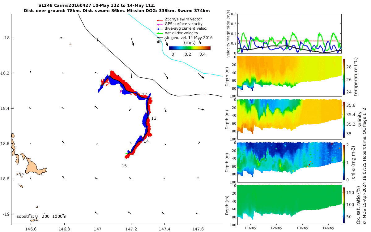Select the 'net glider velocity' legend text
371x232 pixels.
coord(181,33)
